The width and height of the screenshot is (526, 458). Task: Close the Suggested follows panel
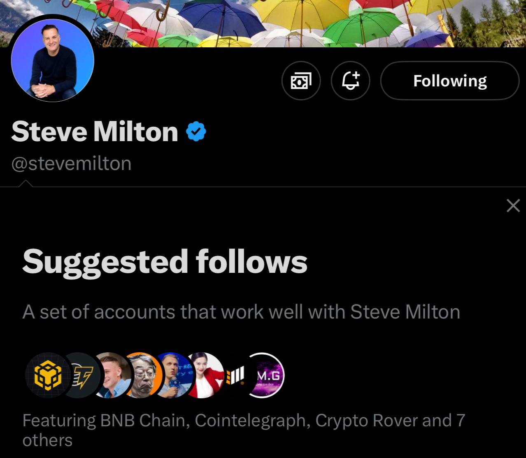[513, 205]
